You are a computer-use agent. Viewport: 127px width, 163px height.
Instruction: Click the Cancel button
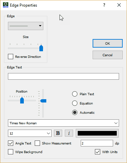coord(107,55)
